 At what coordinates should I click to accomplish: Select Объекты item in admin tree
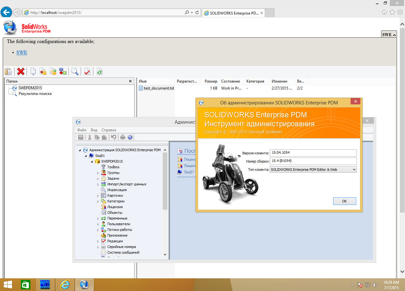tap(115, 213)
